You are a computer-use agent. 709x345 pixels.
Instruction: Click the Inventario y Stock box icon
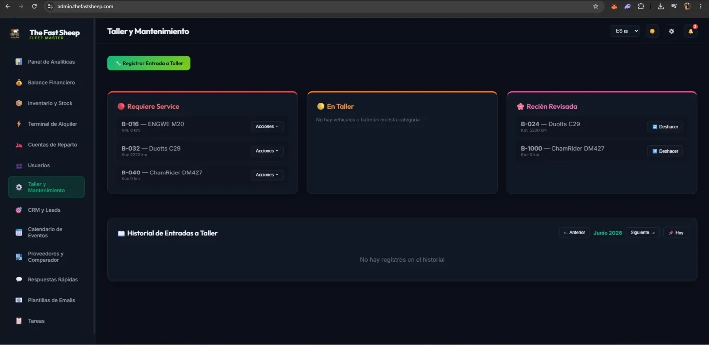coord(19,103)
